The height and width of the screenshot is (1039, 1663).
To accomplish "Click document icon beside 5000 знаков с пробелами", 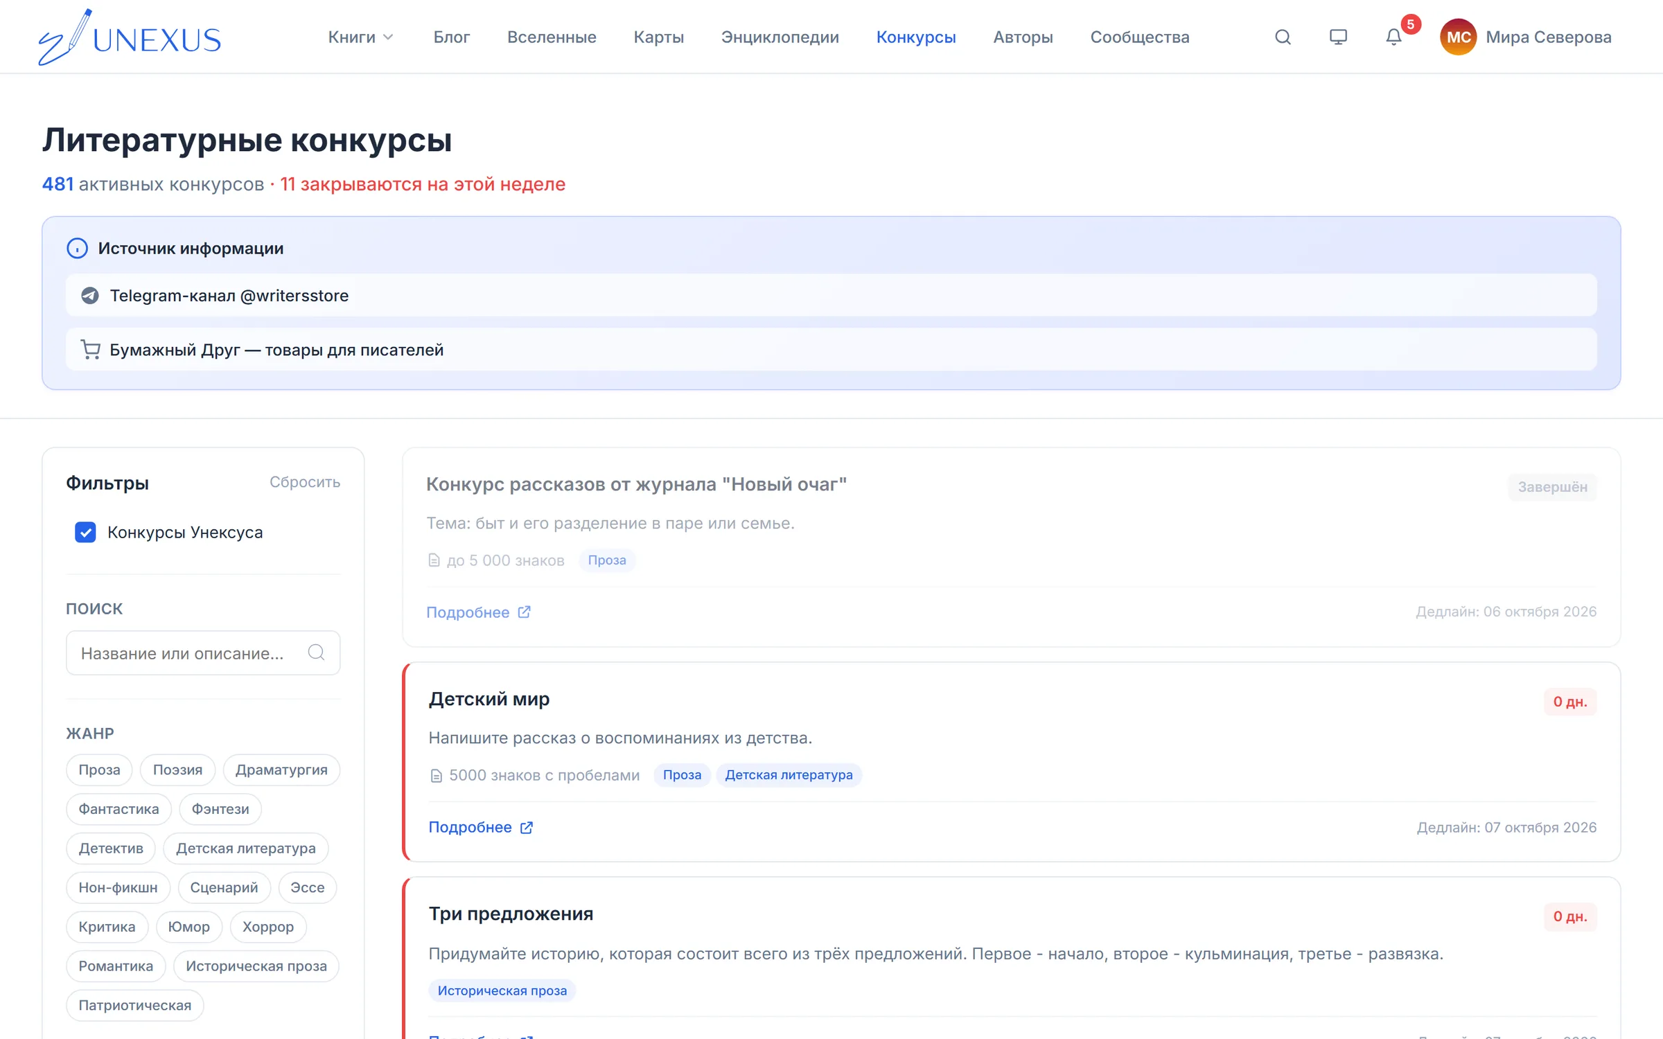I will (436, 776).
